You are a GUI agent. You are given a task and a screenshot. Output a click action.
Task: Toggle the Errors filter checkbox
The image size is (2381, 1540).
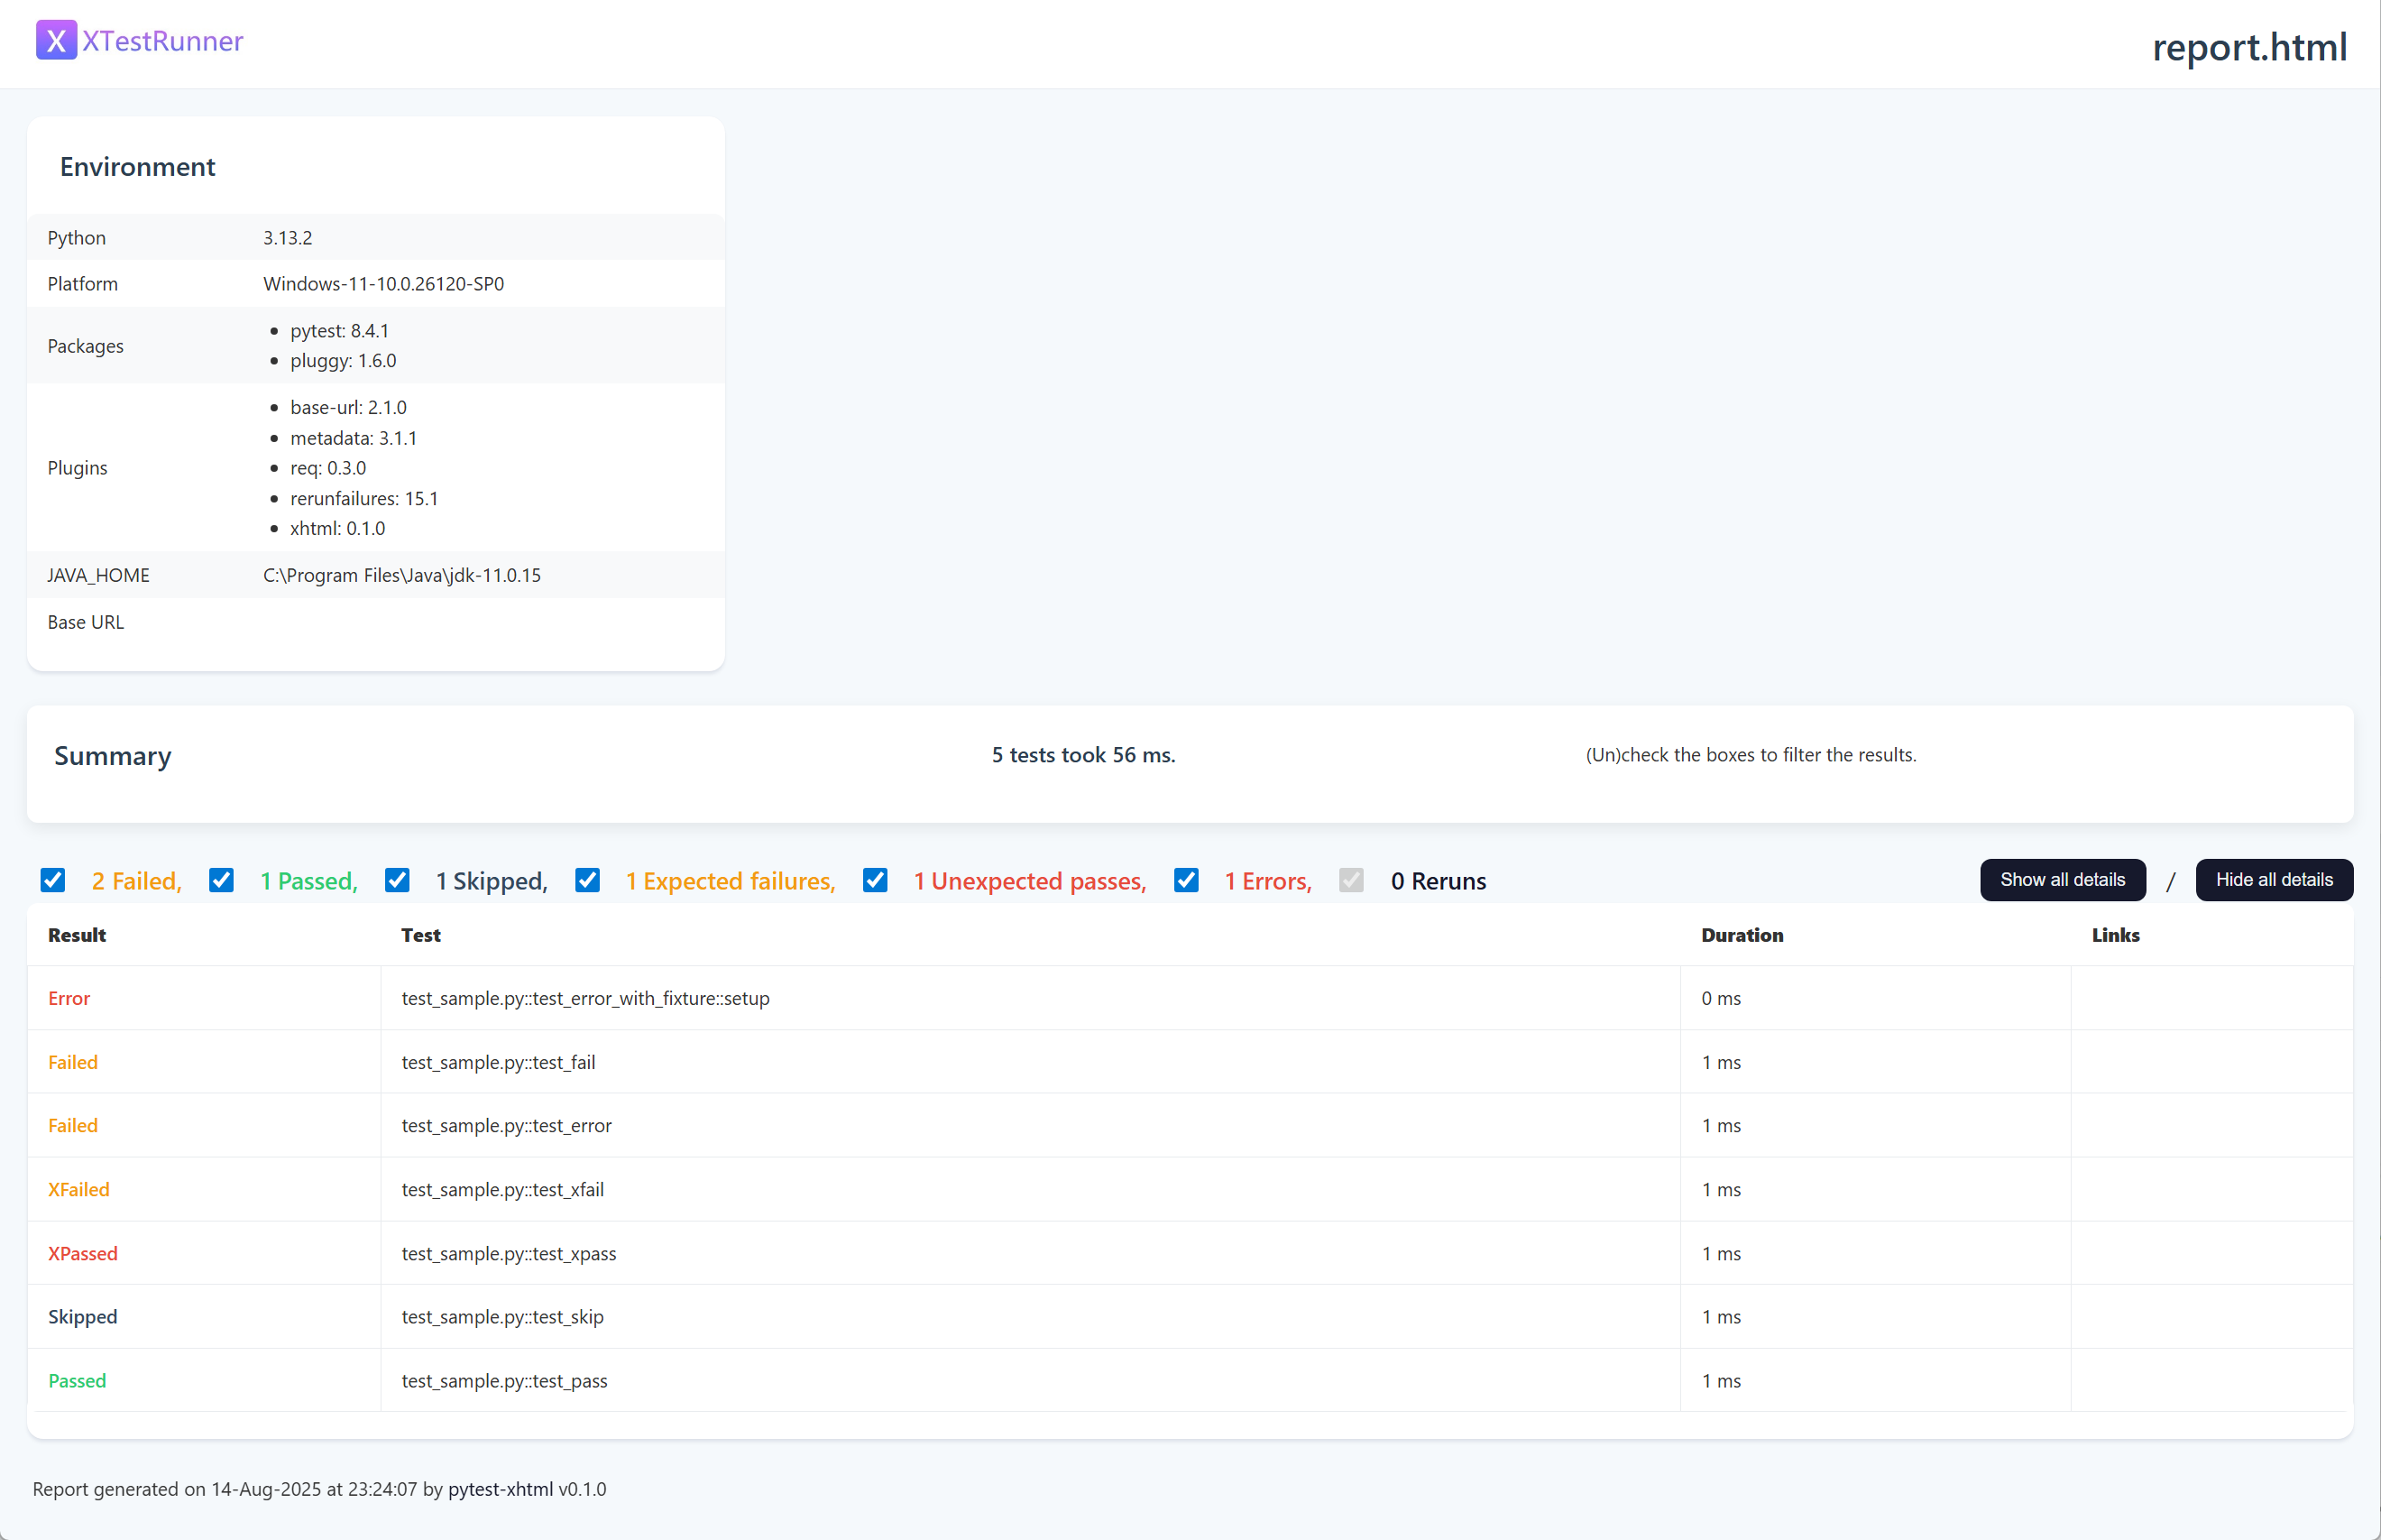tap(1185, 880)
